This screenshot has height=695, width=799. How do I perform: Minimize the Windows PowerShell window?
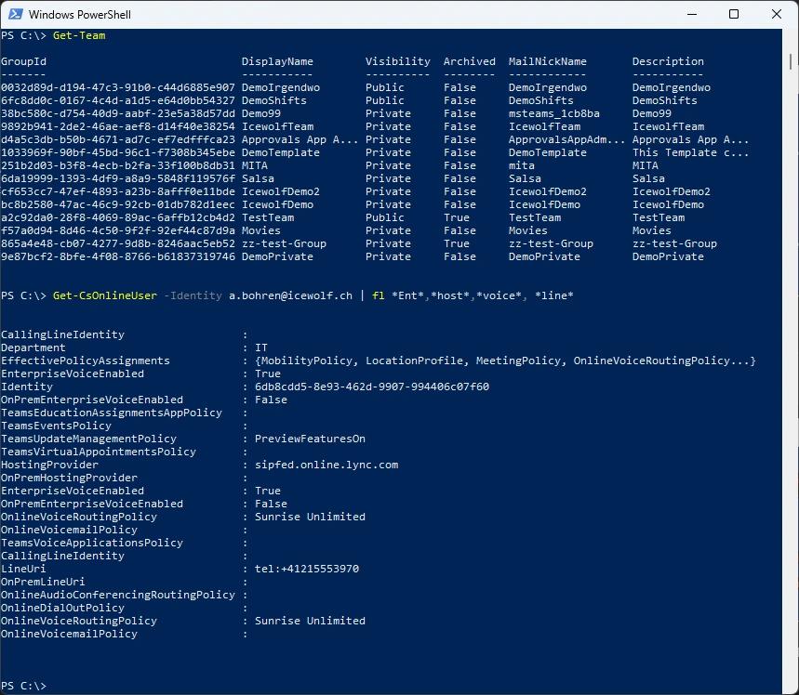[x=693, y=14]
